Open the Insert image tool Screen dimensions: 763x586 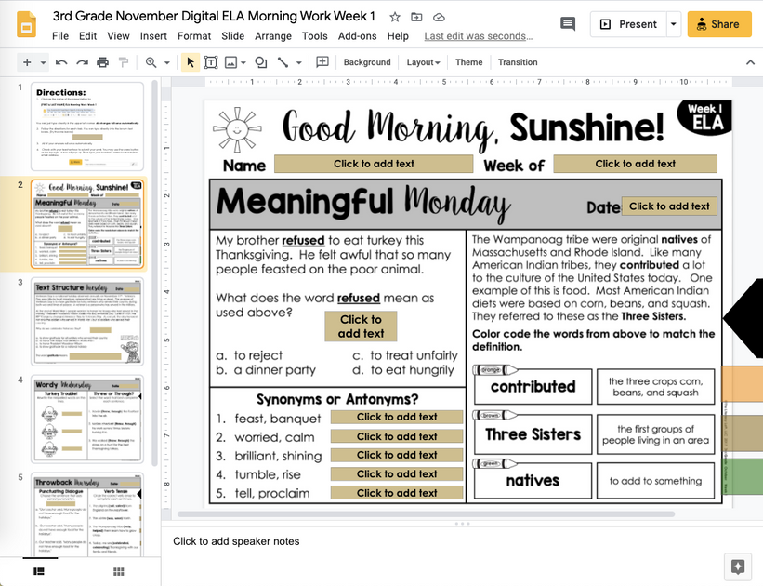[230, 62]
